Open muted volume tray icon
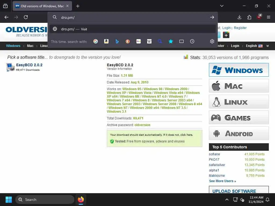Screen dimensions: 275x206 tap(243, 200)
